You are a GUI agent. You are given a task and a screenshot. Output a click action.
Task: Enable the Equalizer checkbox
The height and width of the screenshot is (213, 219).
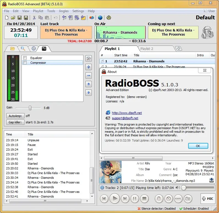pos(25,58)
